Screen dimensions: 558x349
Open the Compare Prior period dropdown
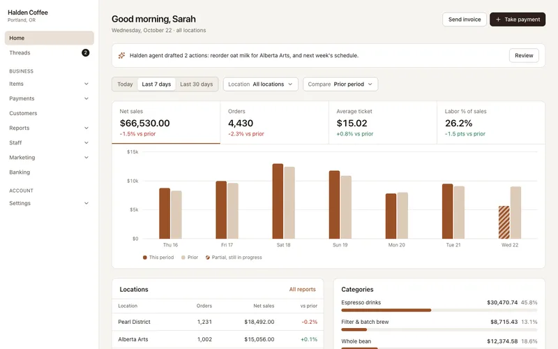pyautogui.click(x=340, y=84)
